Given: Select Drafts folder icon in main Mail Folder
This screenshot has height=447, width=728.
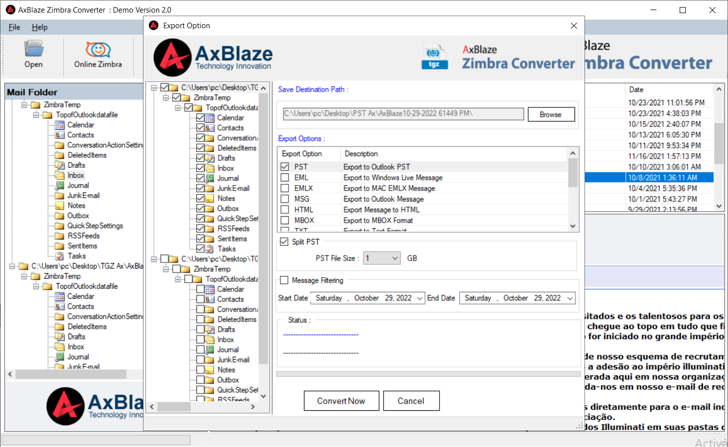Looking at the screenshot, I should coord(60,165).
